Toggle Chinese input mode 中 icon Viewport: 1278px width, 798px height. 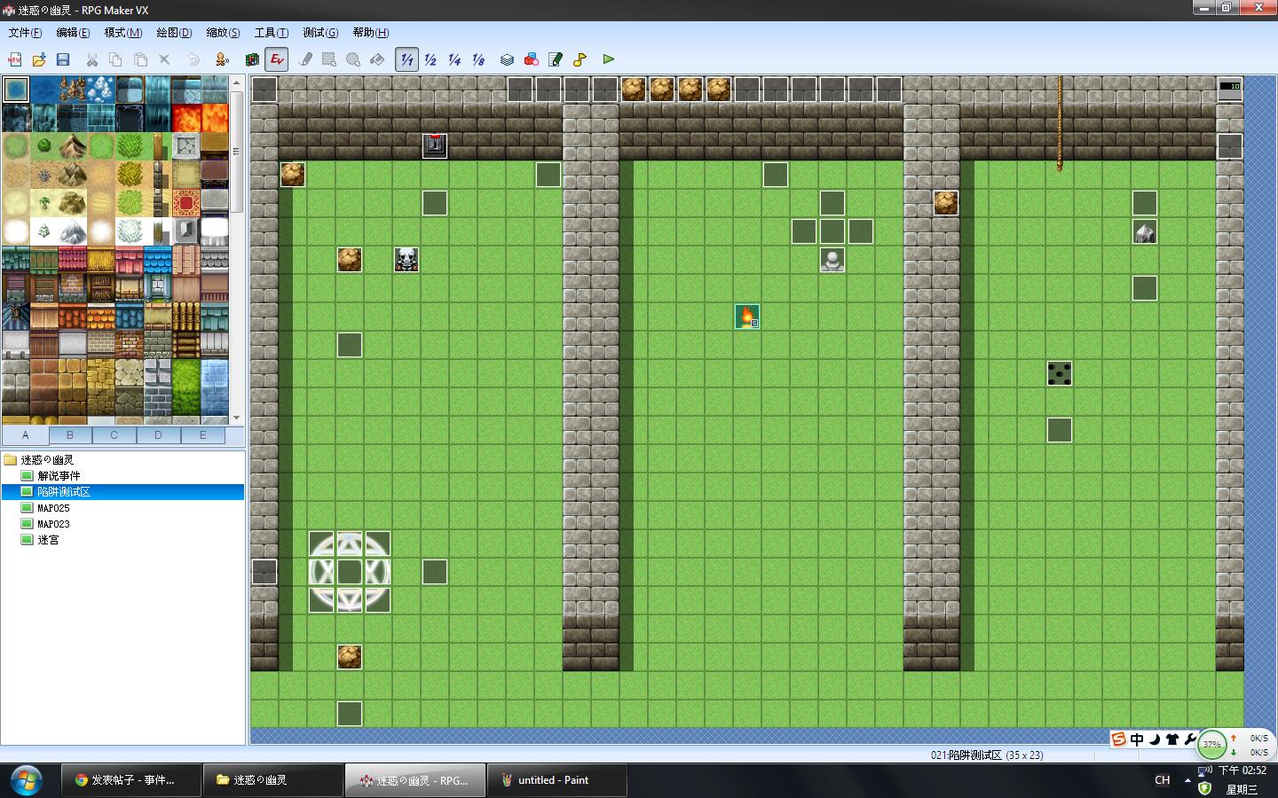1137,739
